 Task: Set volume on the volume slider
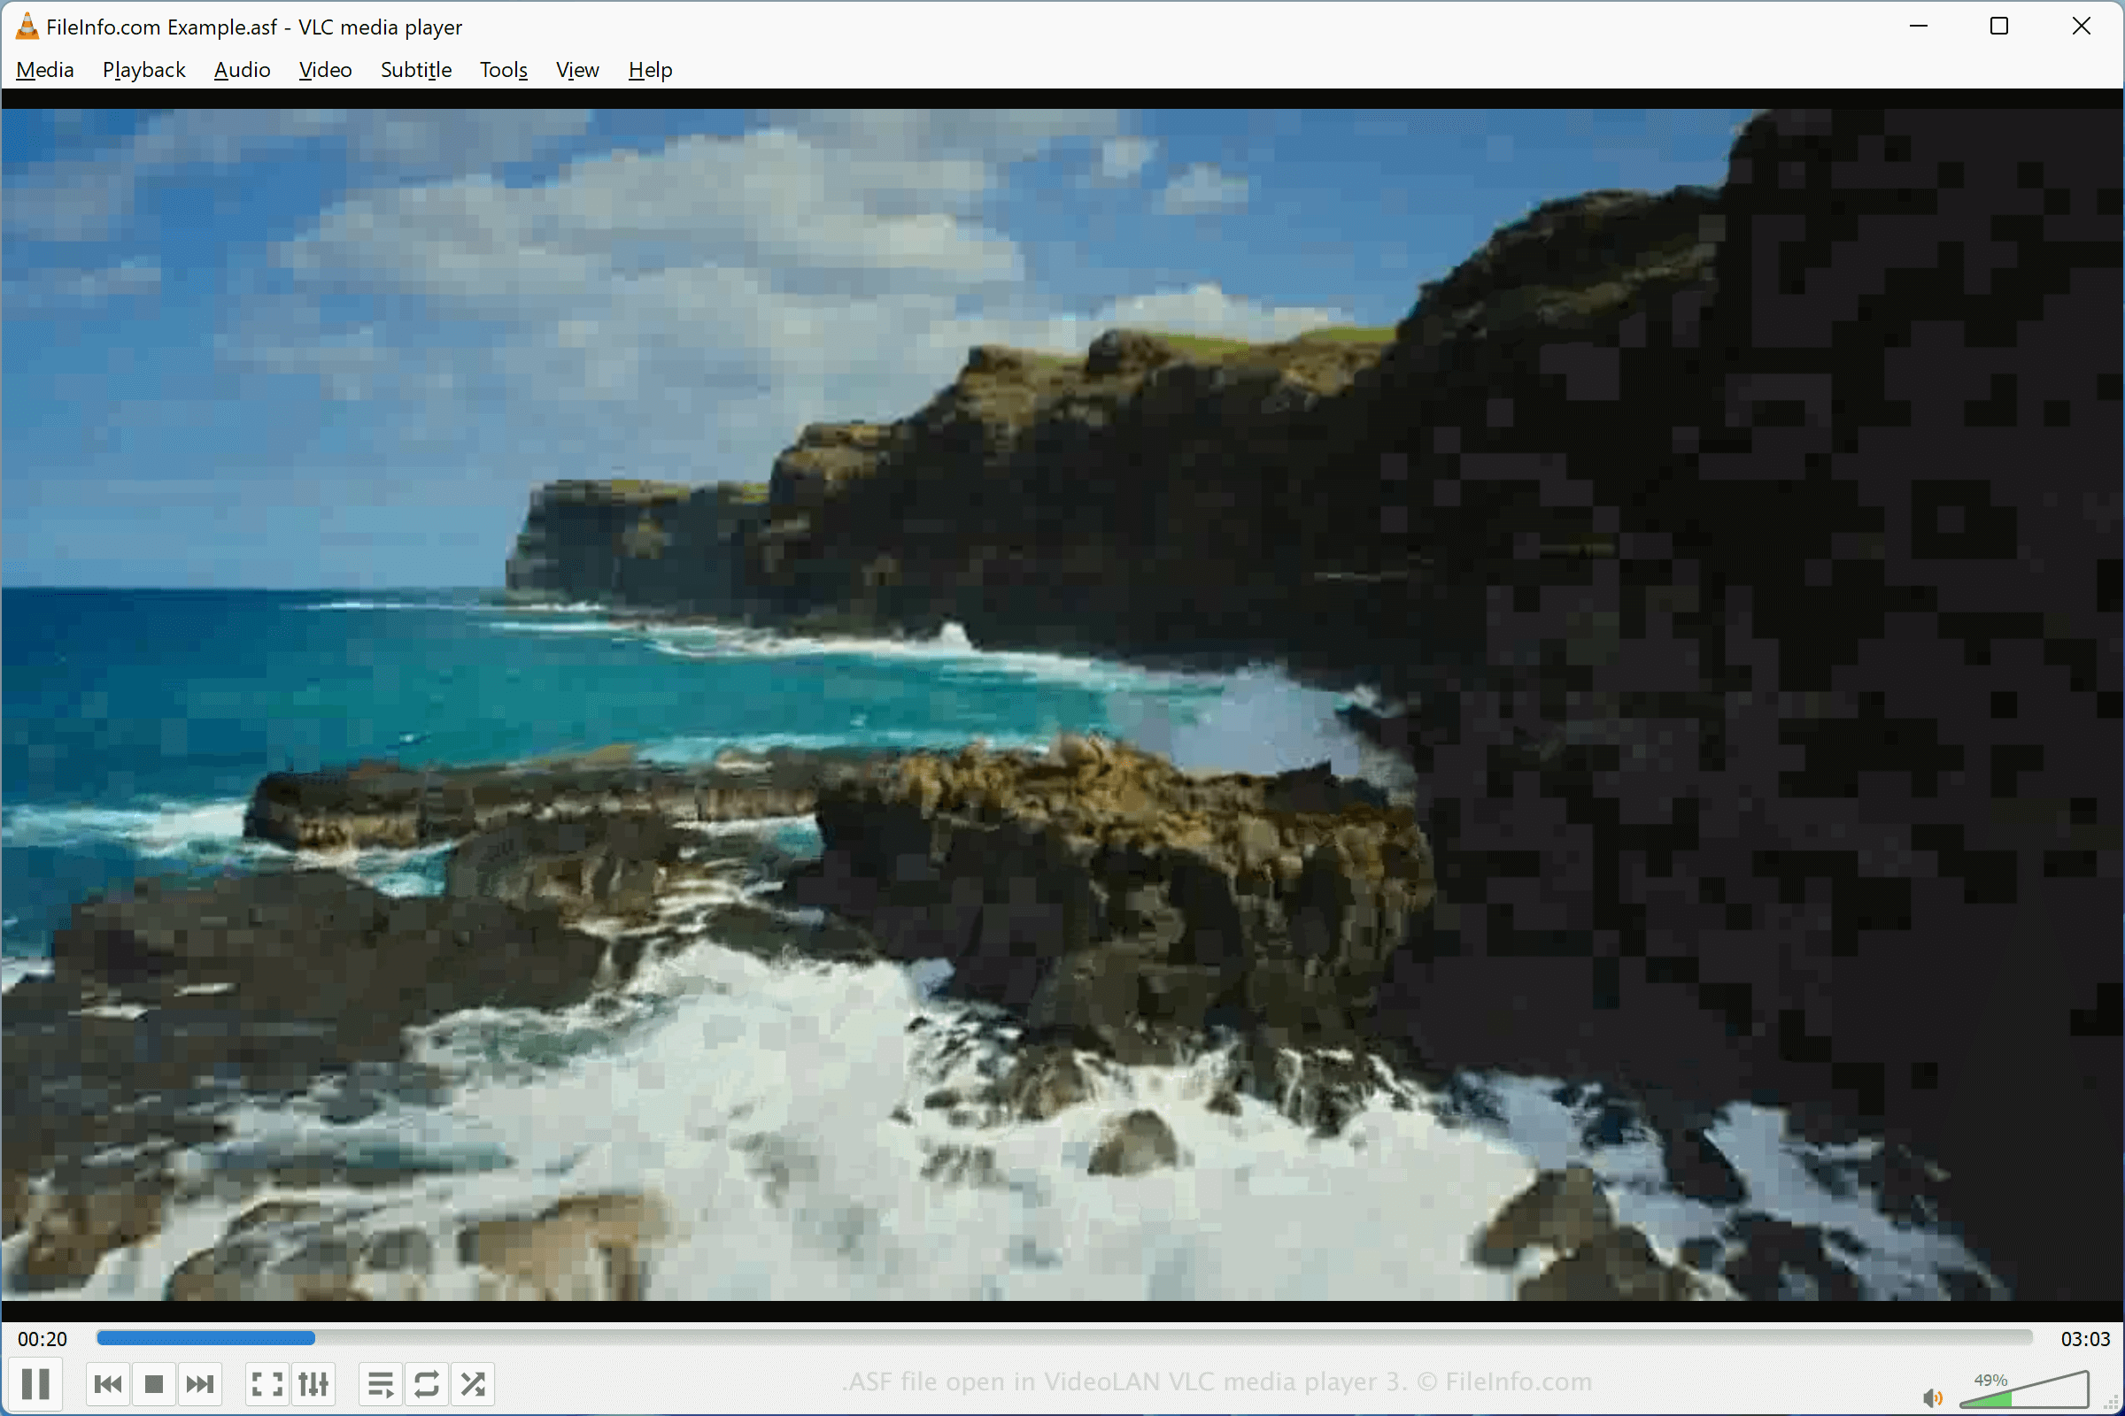(2023, 1389)
